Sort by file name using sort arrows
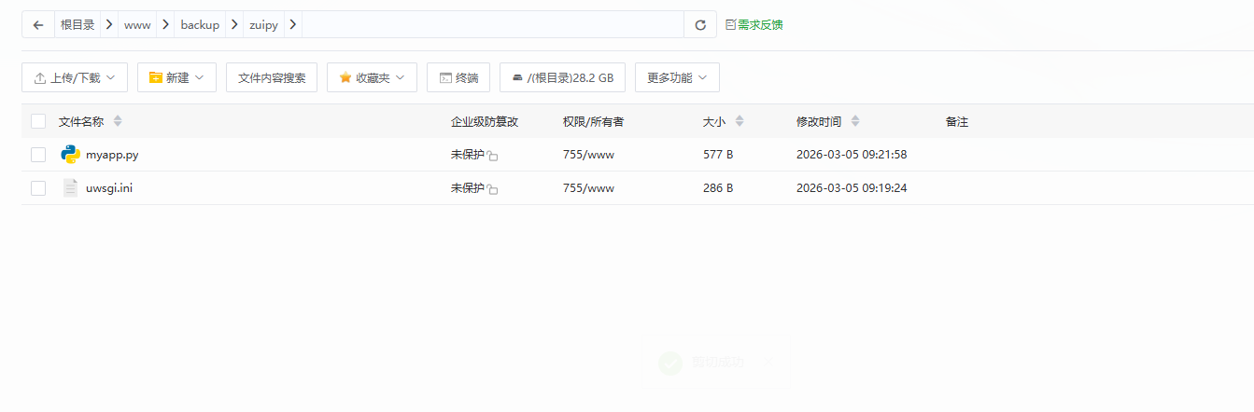This screenshot has height=412, width=1254. coord(118,121)
